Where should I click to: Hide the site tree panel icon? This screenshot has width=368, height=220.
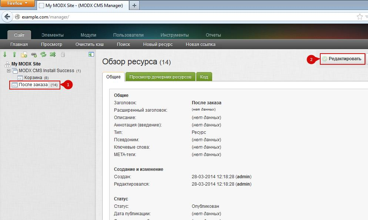(x=91, y=54)
